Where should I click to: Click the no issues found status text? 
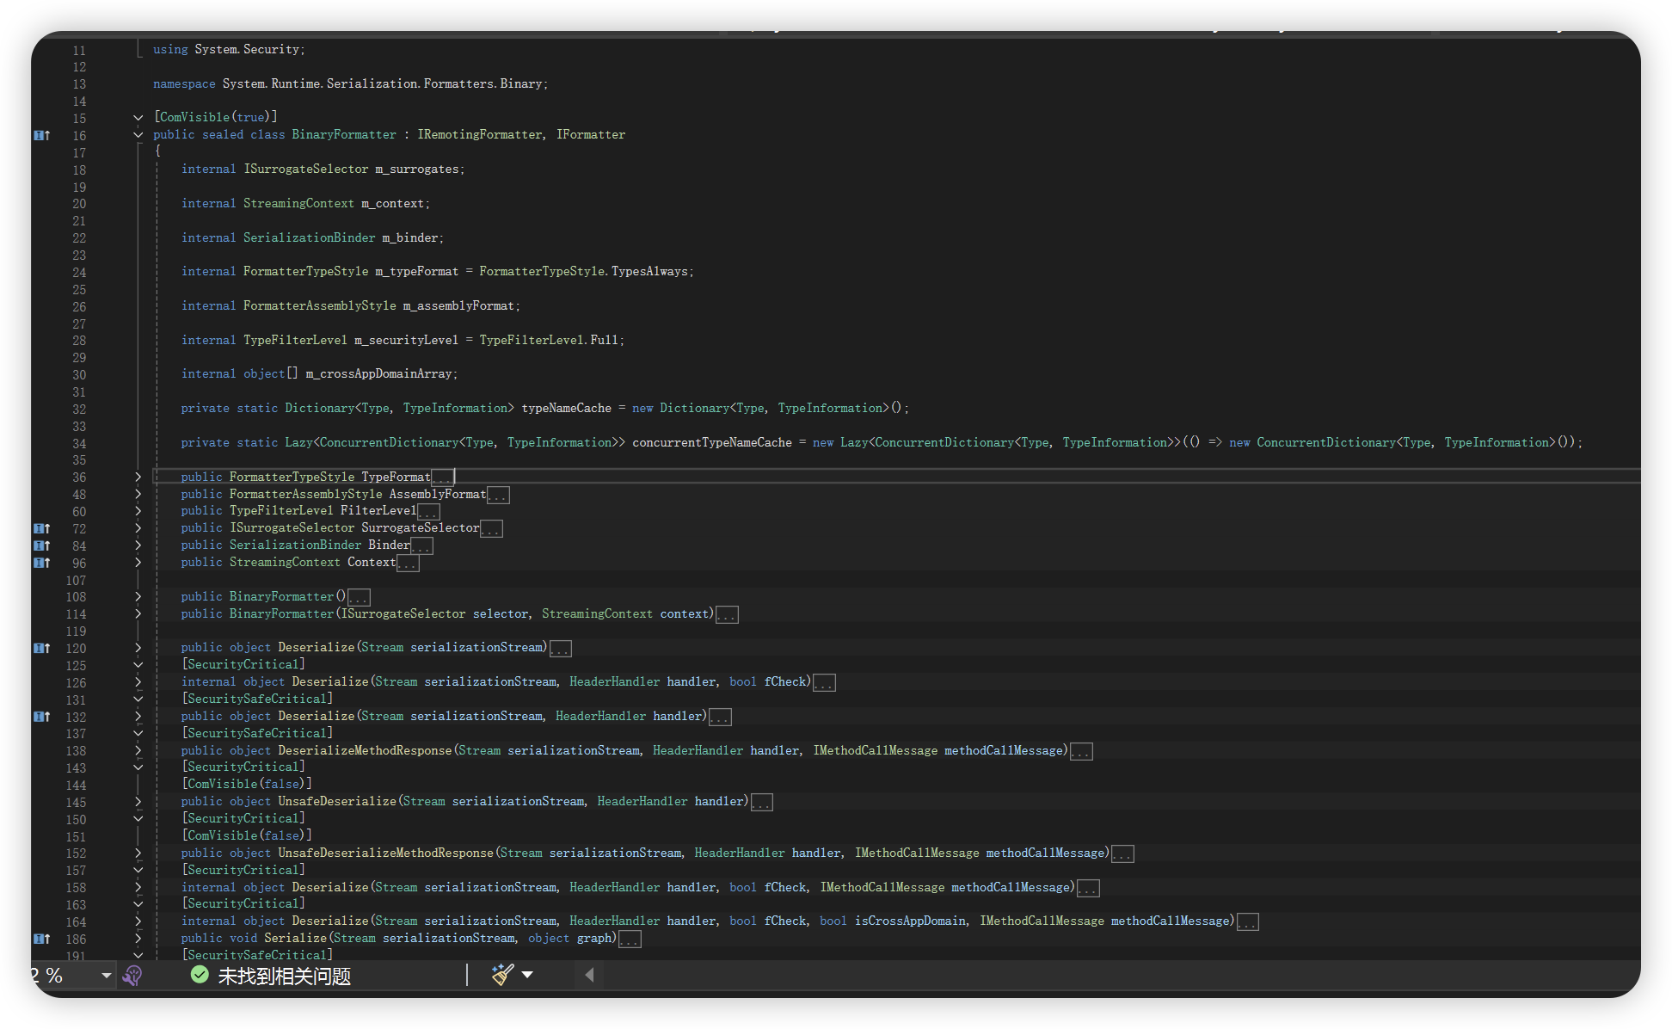[x=284, y=976]
